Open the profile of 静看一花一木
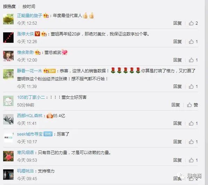Viewport: 208px width, 185px height. (x=30, y=71)
